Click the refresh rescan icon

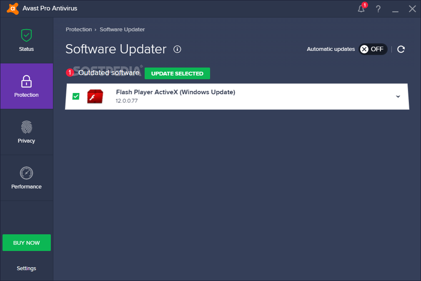(401, 49)
